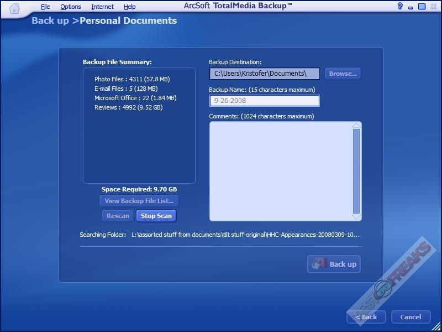Image resolution: width=442 pixels, height=332 pixels.
Task: Click the Home icon in the top-left corner
Action: point(15,8)
